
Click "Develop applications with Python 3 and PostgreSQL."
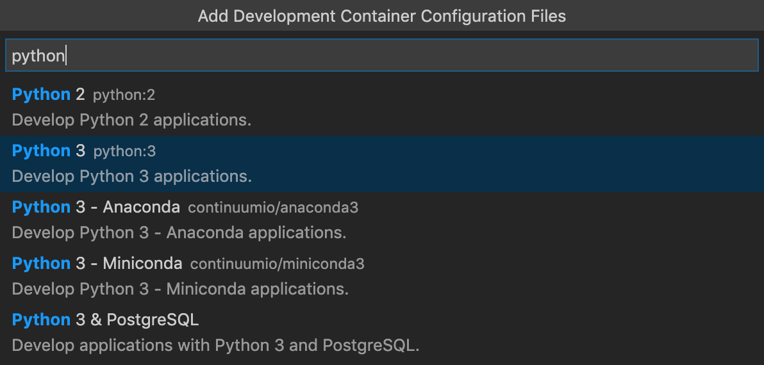pyautogui.click(x=215, y=346)
